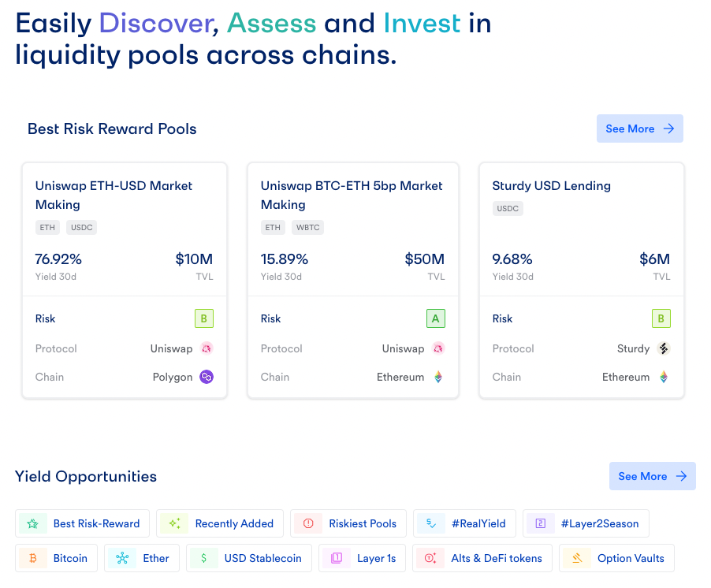Choose the USD Stablecoin category chip
711x588 pixels.
click(249, 558)
